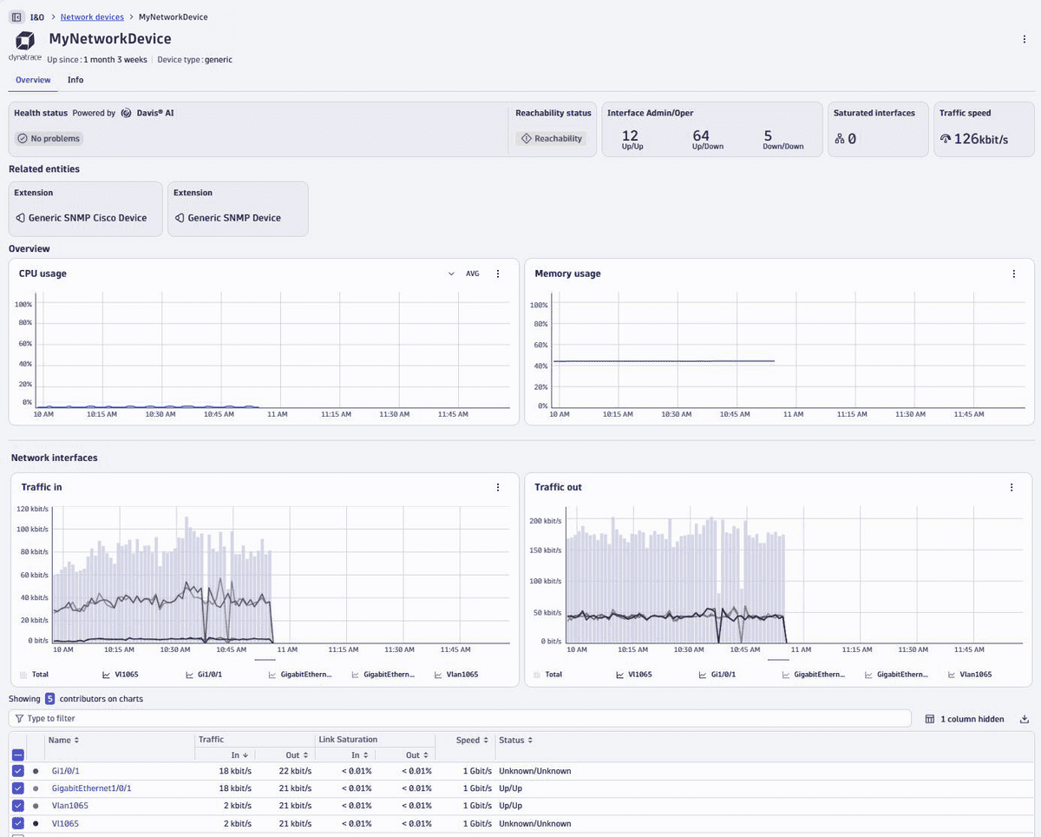
Task: Click the 5 Down/Down interface count
Action: point(783,139)
